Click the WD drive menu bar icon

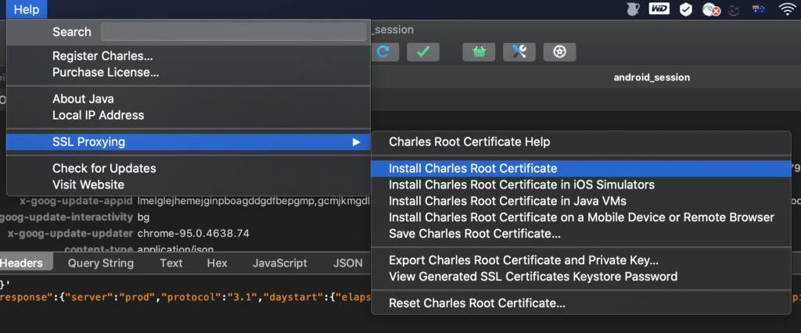659,9
